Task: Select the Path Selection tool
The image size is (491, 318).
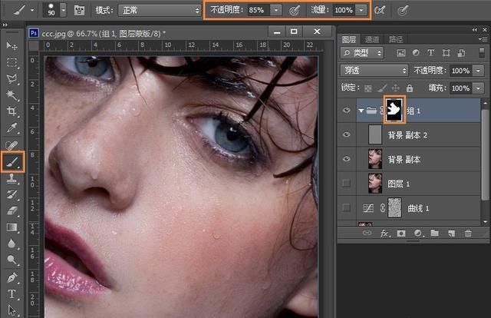Action: click(12, 310)
